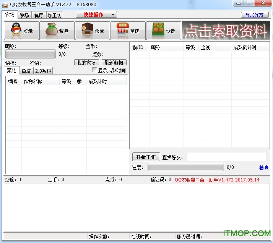Select the 加工坊 tab

[x=54, y=15]
